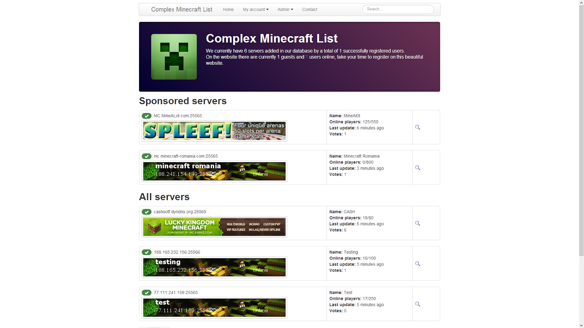The image size is (584, 328).
Task: Click online players value 0/800
Action: click(x=368, y=163)
